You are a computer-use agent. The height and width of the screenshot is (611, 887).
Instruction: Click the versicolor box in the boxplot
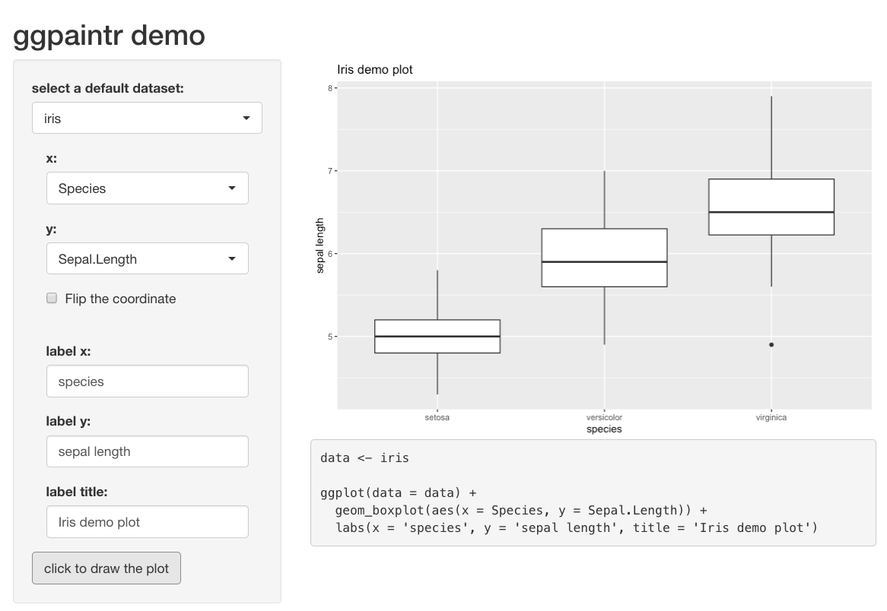coord(604,258)
